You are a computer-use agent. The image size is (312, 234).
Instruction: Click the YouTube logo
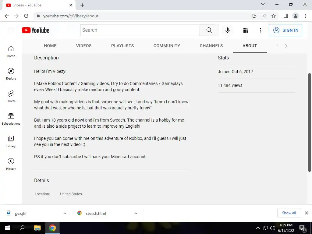pos(36,30)
